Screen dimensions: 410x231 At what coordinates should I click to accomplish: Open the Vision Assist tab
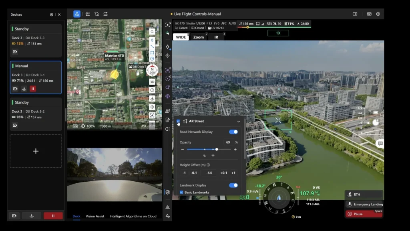(x=95, y=216)
